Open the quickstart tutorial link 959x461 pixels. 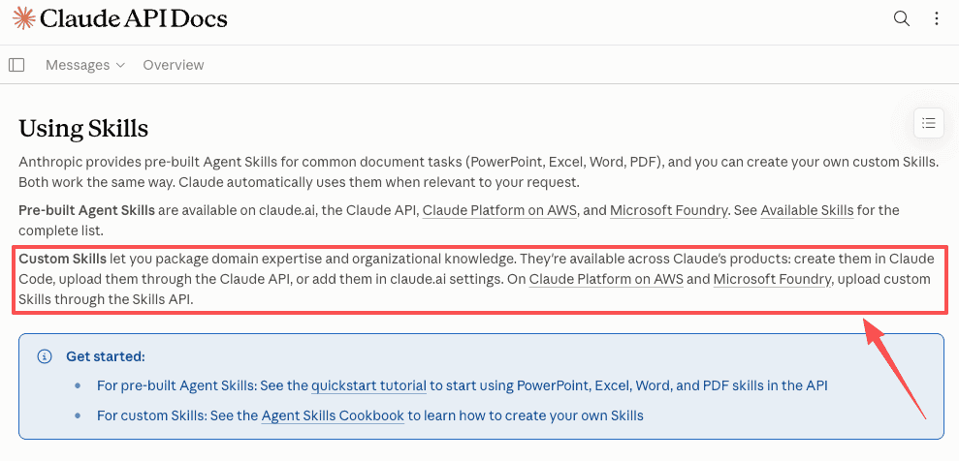[368, 385]
